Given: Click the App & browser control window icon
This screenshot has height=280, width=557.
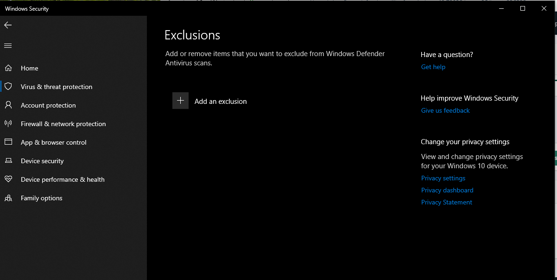Looking at the screenshot, I should click(8, 142).
